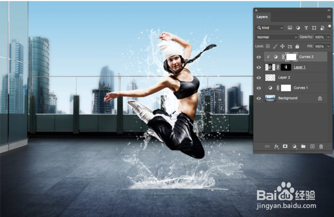Filter layers by smart object icon
The image size is (334, 217).
click(x=322, y=28)
